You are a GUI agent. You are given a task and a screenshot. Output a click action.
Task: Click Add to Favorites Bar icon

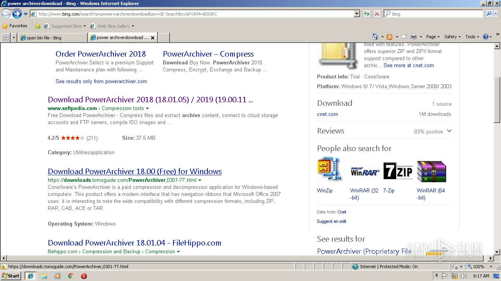click(x=38, y=26)
